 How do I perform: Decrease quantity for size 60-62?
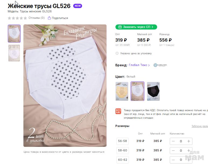point(173,160)
